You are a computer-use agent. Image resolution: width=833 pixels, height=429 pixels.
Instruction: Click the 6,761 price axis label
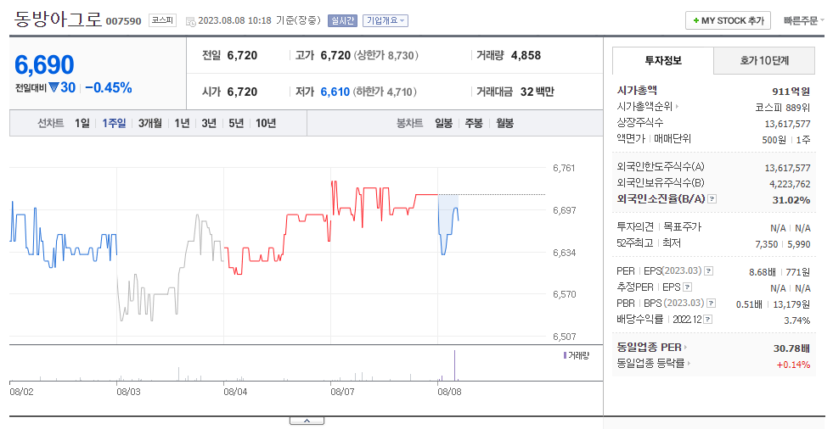[564, 168]
